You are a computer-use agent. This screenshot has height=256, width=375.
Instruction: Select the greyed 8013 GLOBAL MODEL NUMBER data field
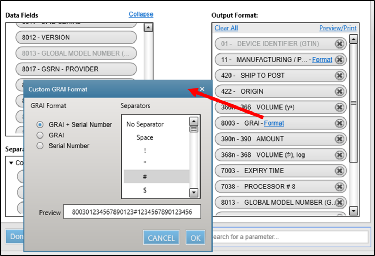tap(76, 53)
